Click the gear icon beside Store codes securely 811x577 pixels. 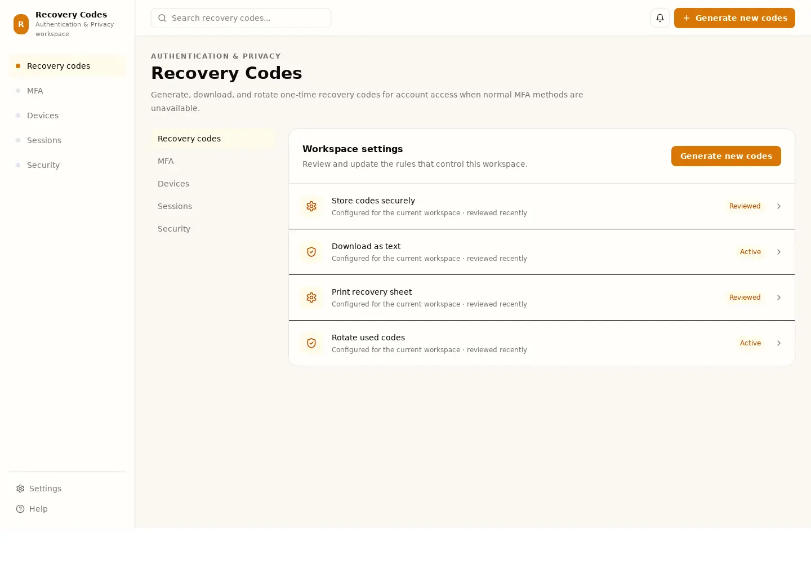click(311, 206)
